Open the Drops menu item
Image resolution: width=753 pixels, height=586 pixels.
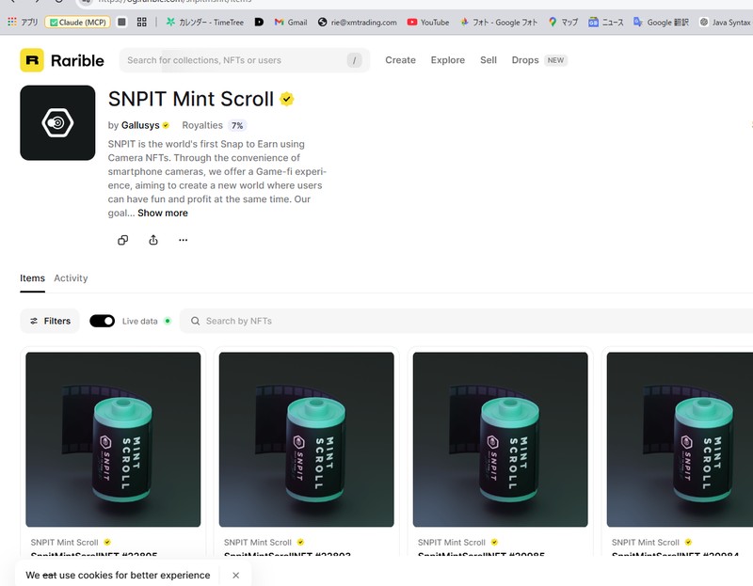pos(525,60)
